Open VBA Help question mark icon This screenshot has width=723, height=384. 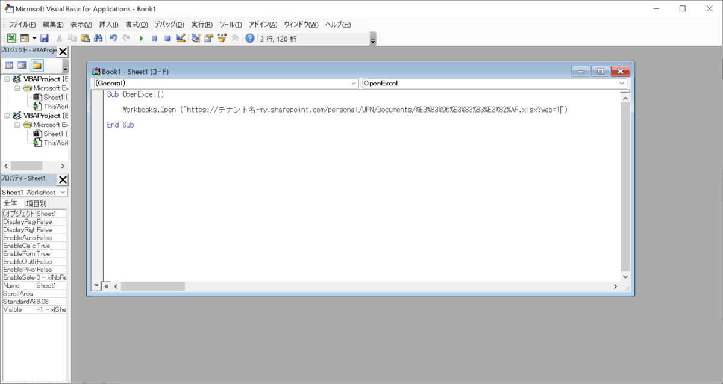pyautogui.click(x=249, y=38)
